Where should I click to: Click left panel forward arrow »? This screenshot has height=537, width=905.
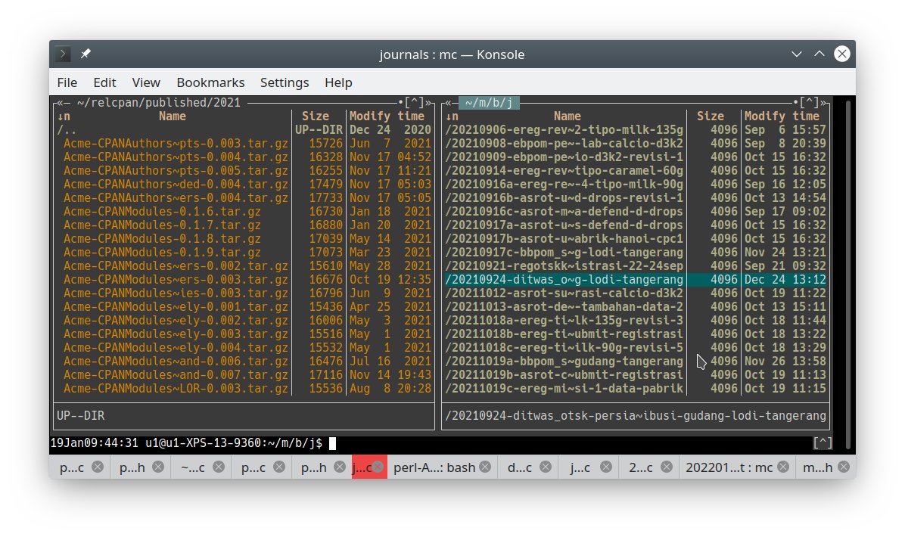[428, 103]
